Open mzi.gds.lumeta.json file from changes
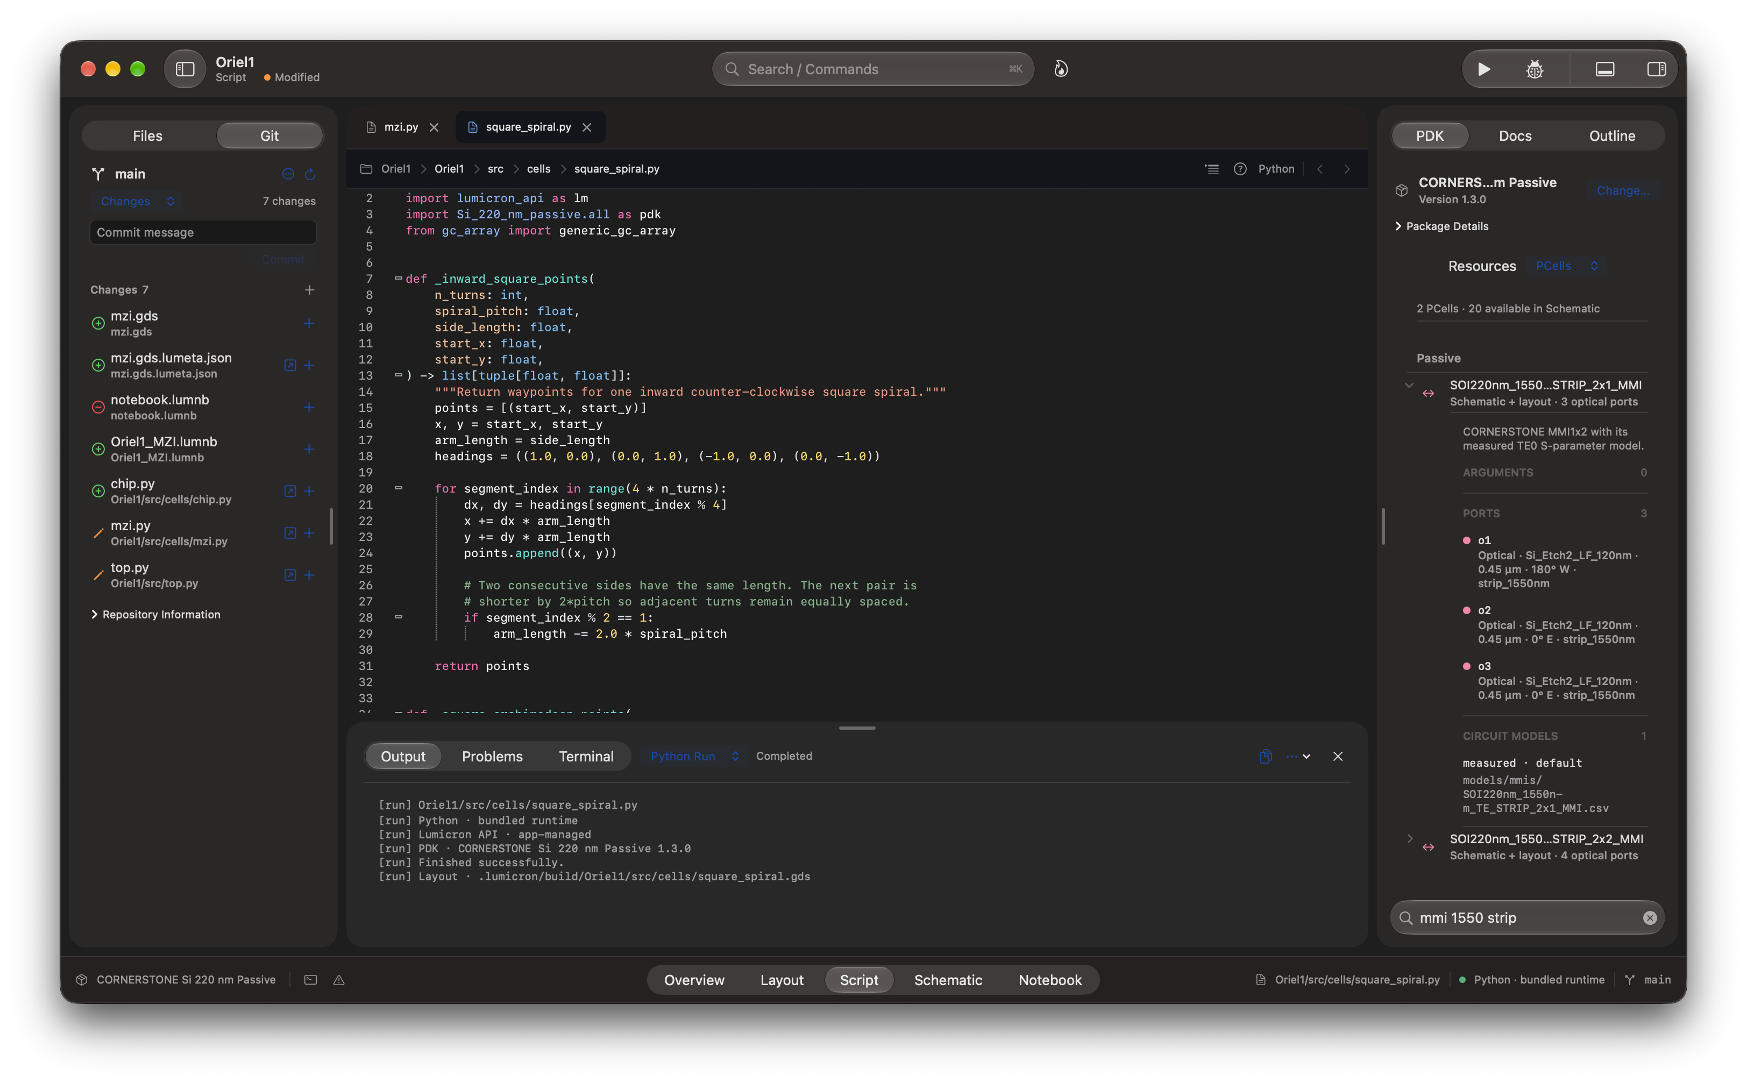 290,365
